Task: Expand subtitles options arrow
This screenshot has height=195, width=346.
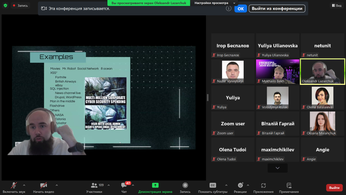Action: 226,185
